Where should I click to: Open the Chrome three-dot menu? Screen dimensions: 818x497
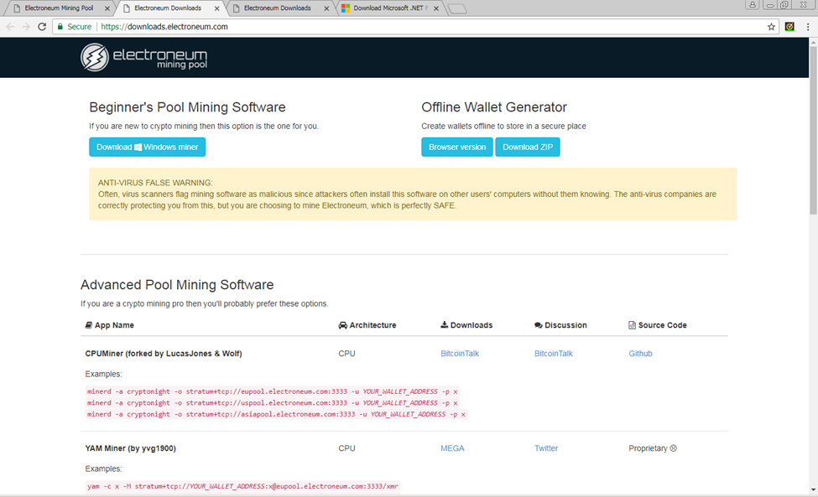tap(809, 27)
